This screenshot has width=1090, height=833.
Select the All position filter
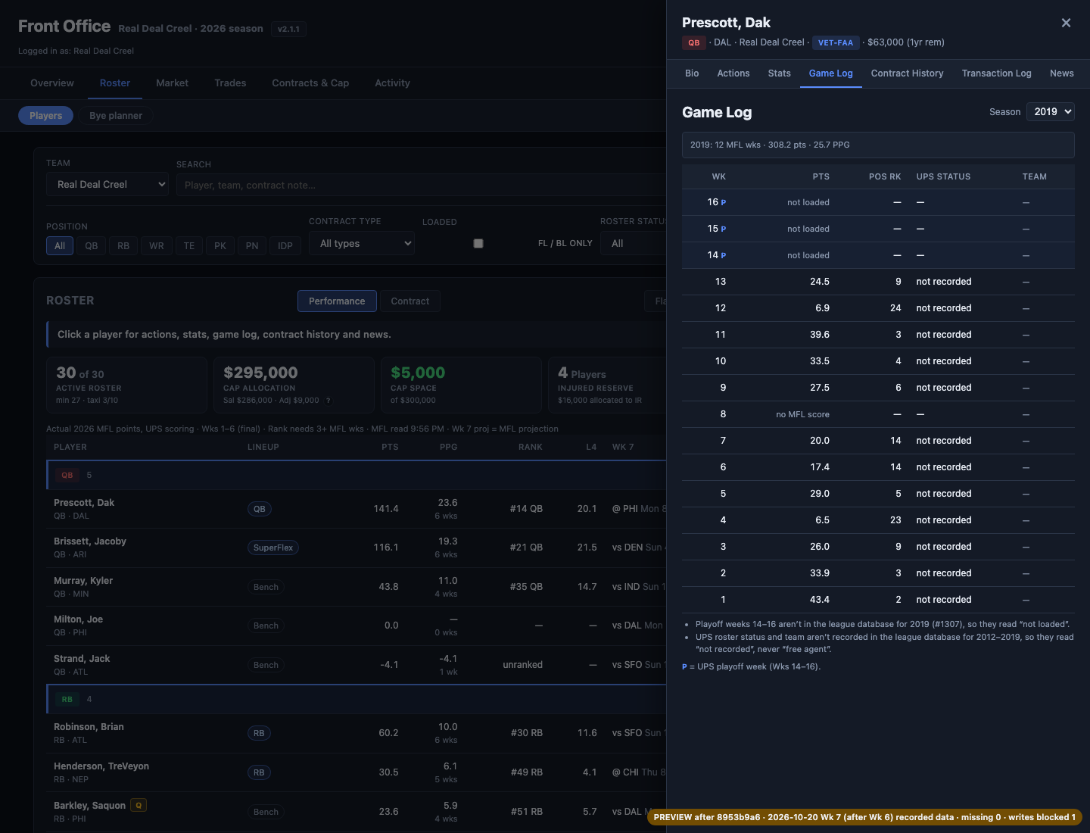coord(60,245)
